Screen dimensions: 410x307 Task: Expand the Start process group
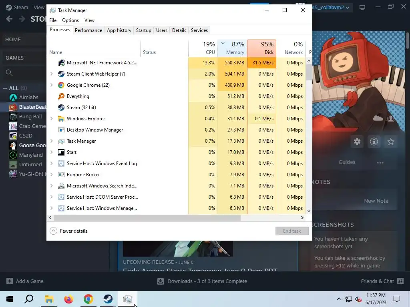pyautogui.click(x=52, y=152)
